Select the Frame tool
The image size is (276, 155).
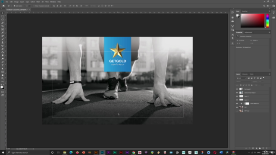tap(3, 29)
